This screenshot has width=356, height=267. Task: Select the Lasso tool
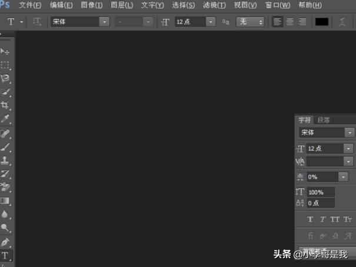(5, 78)
